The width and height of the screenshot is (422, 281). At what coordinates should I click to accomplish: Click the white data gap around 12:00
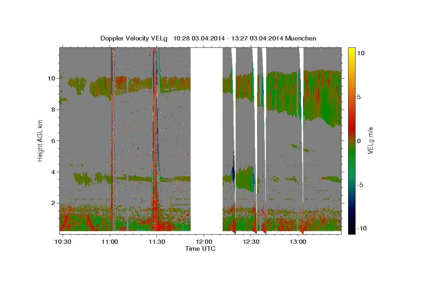[206, 140]
